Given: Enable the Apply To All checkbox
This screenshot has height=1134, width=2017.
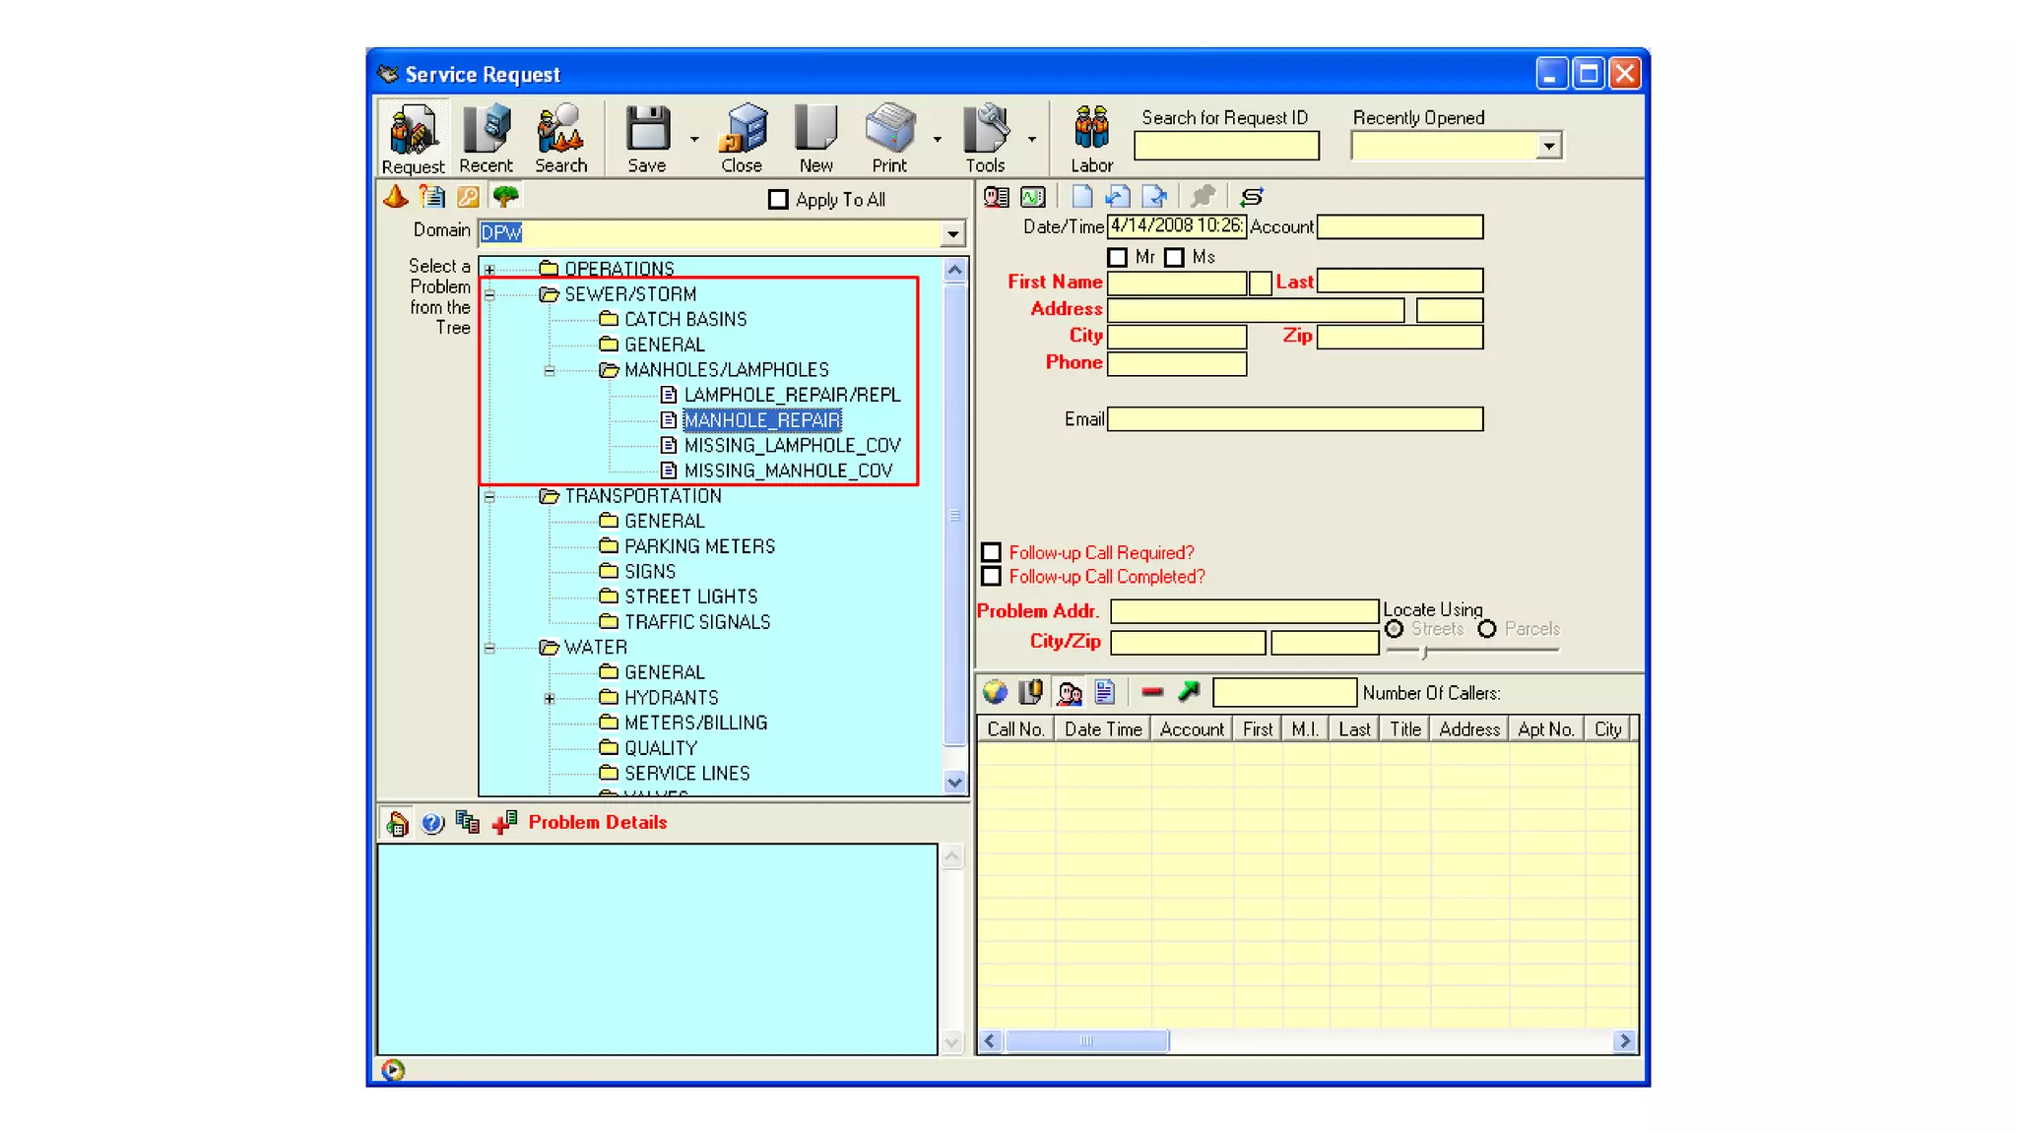Looking at the screenshot, I should [778, 200].
